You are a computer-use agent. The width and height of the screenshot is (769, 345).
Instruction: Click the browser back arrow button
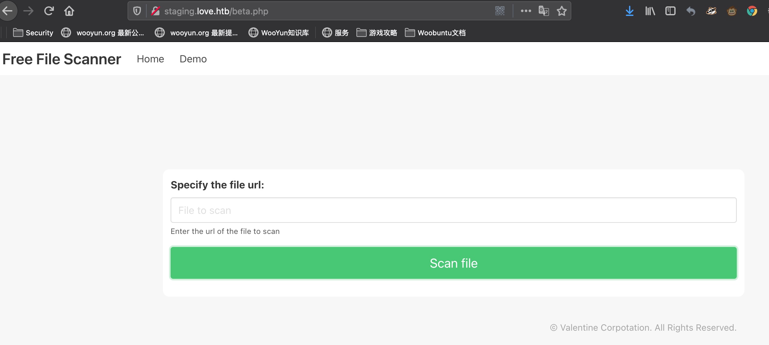pyautogui.click(x=8, y=11)
